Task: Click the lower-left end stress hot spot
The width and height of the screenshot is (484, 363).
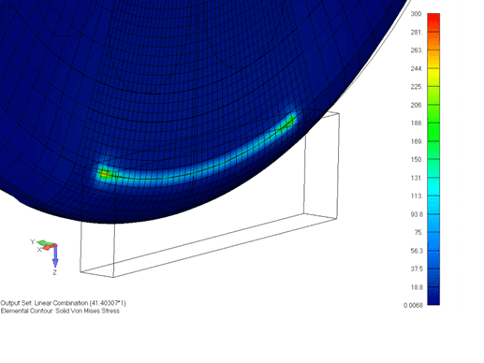Action: pyautogui.click(x=104, y=173)
